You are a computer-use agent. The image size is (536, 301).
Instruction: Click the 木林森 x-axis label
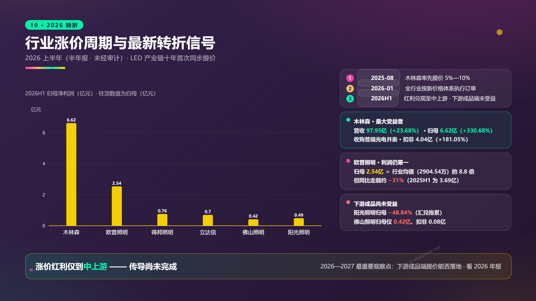(71, 232)
